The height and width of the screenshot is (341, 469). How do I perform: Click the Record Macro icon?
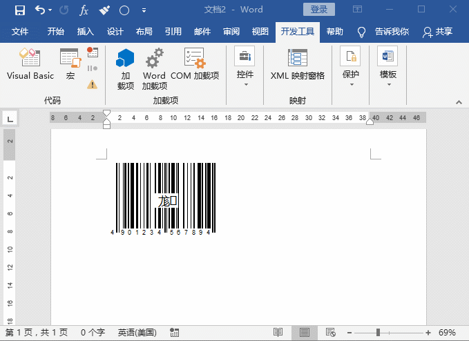point(93,52)
